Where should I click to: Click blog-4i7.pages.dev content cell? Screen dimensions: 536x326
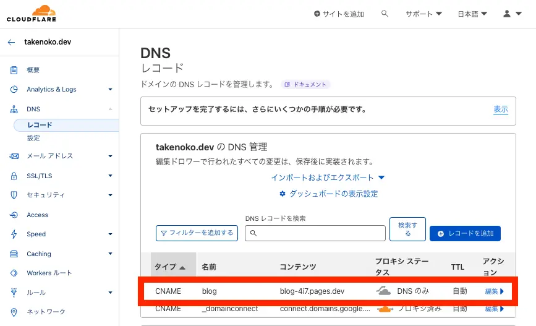pyautogui.click(x=312, y=291)
